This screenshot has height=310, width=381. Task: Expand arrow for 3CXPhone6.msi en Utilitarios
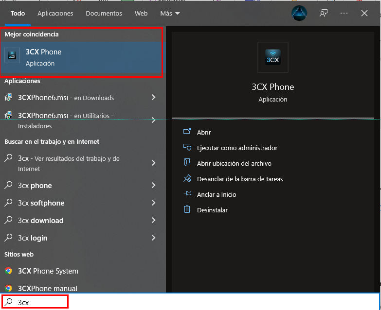click(x=153, y=120)
